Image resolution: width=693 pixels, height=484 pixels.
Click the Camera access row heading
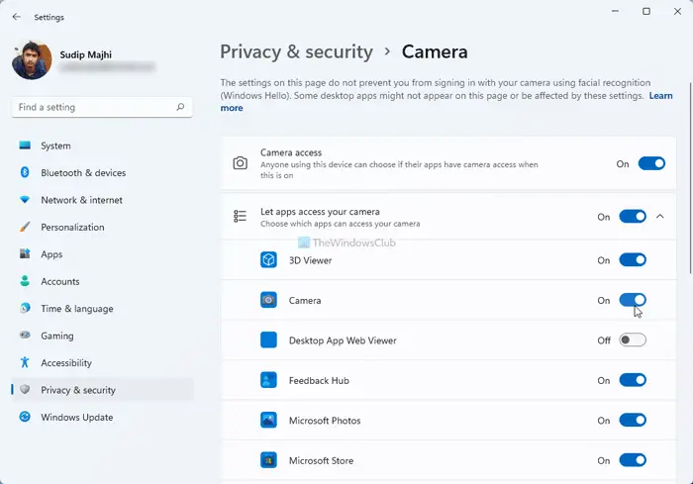(x=291, y=152)
